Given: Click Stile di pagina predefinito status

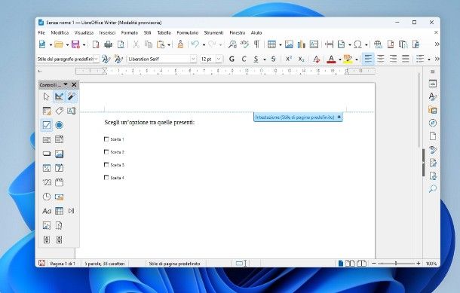Looking at the screenshot, I should 174,264.
